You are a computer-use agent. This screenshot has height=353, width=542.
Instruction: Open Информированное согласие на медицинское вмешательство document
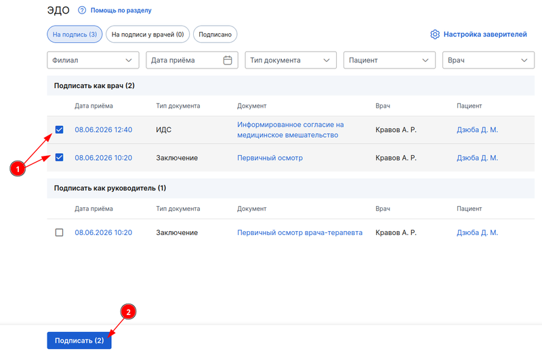[291, 129]
